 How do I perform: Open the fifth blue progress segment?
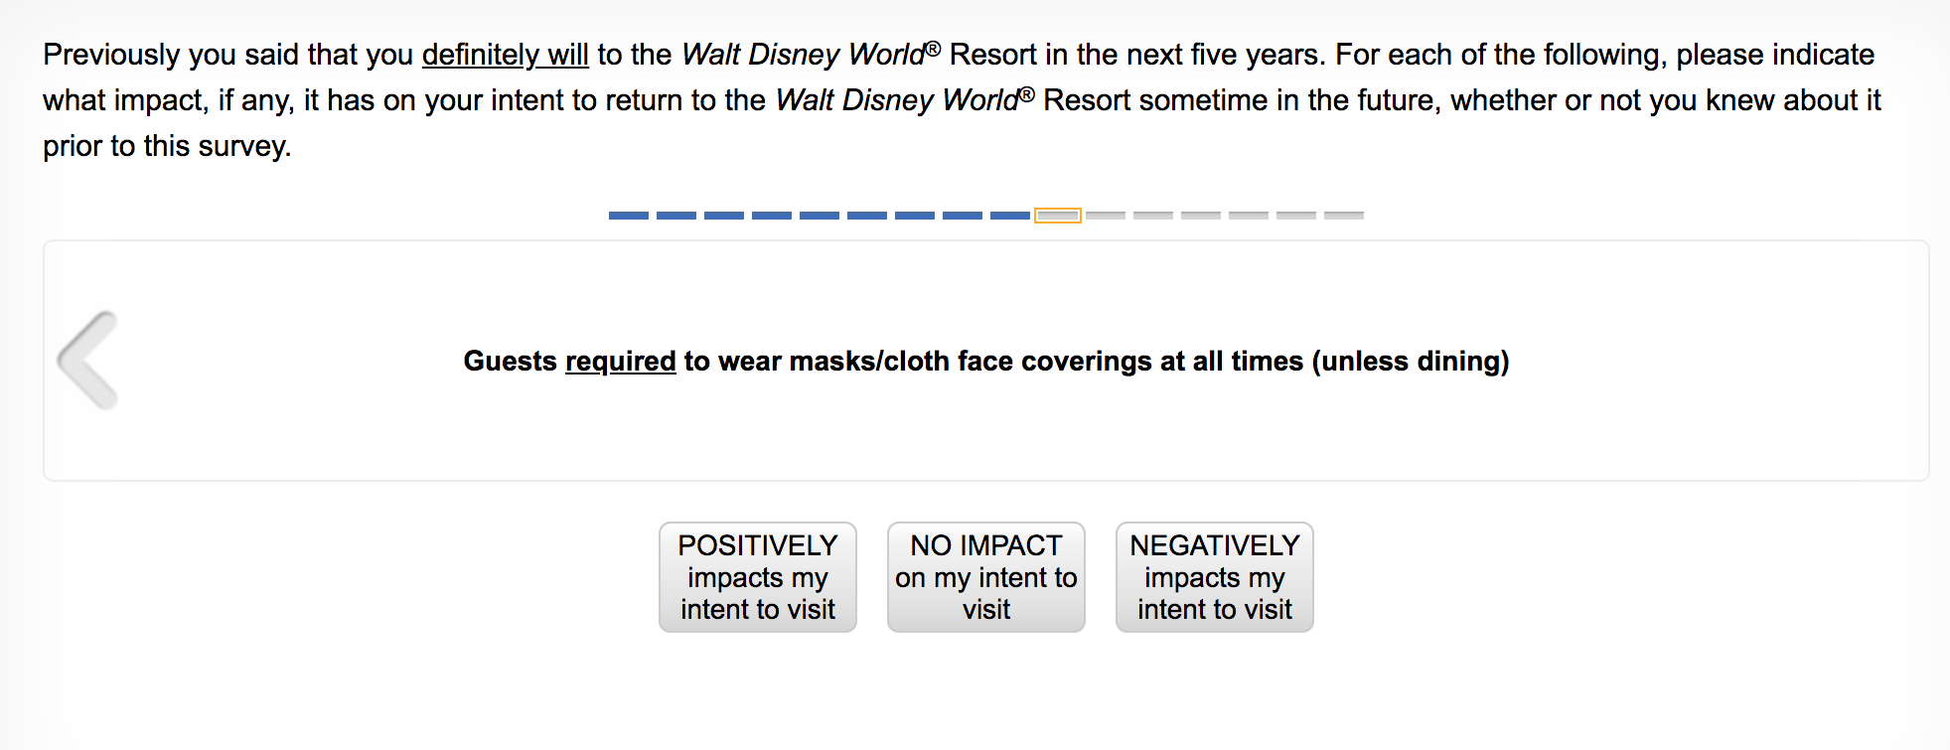(819, 216)
